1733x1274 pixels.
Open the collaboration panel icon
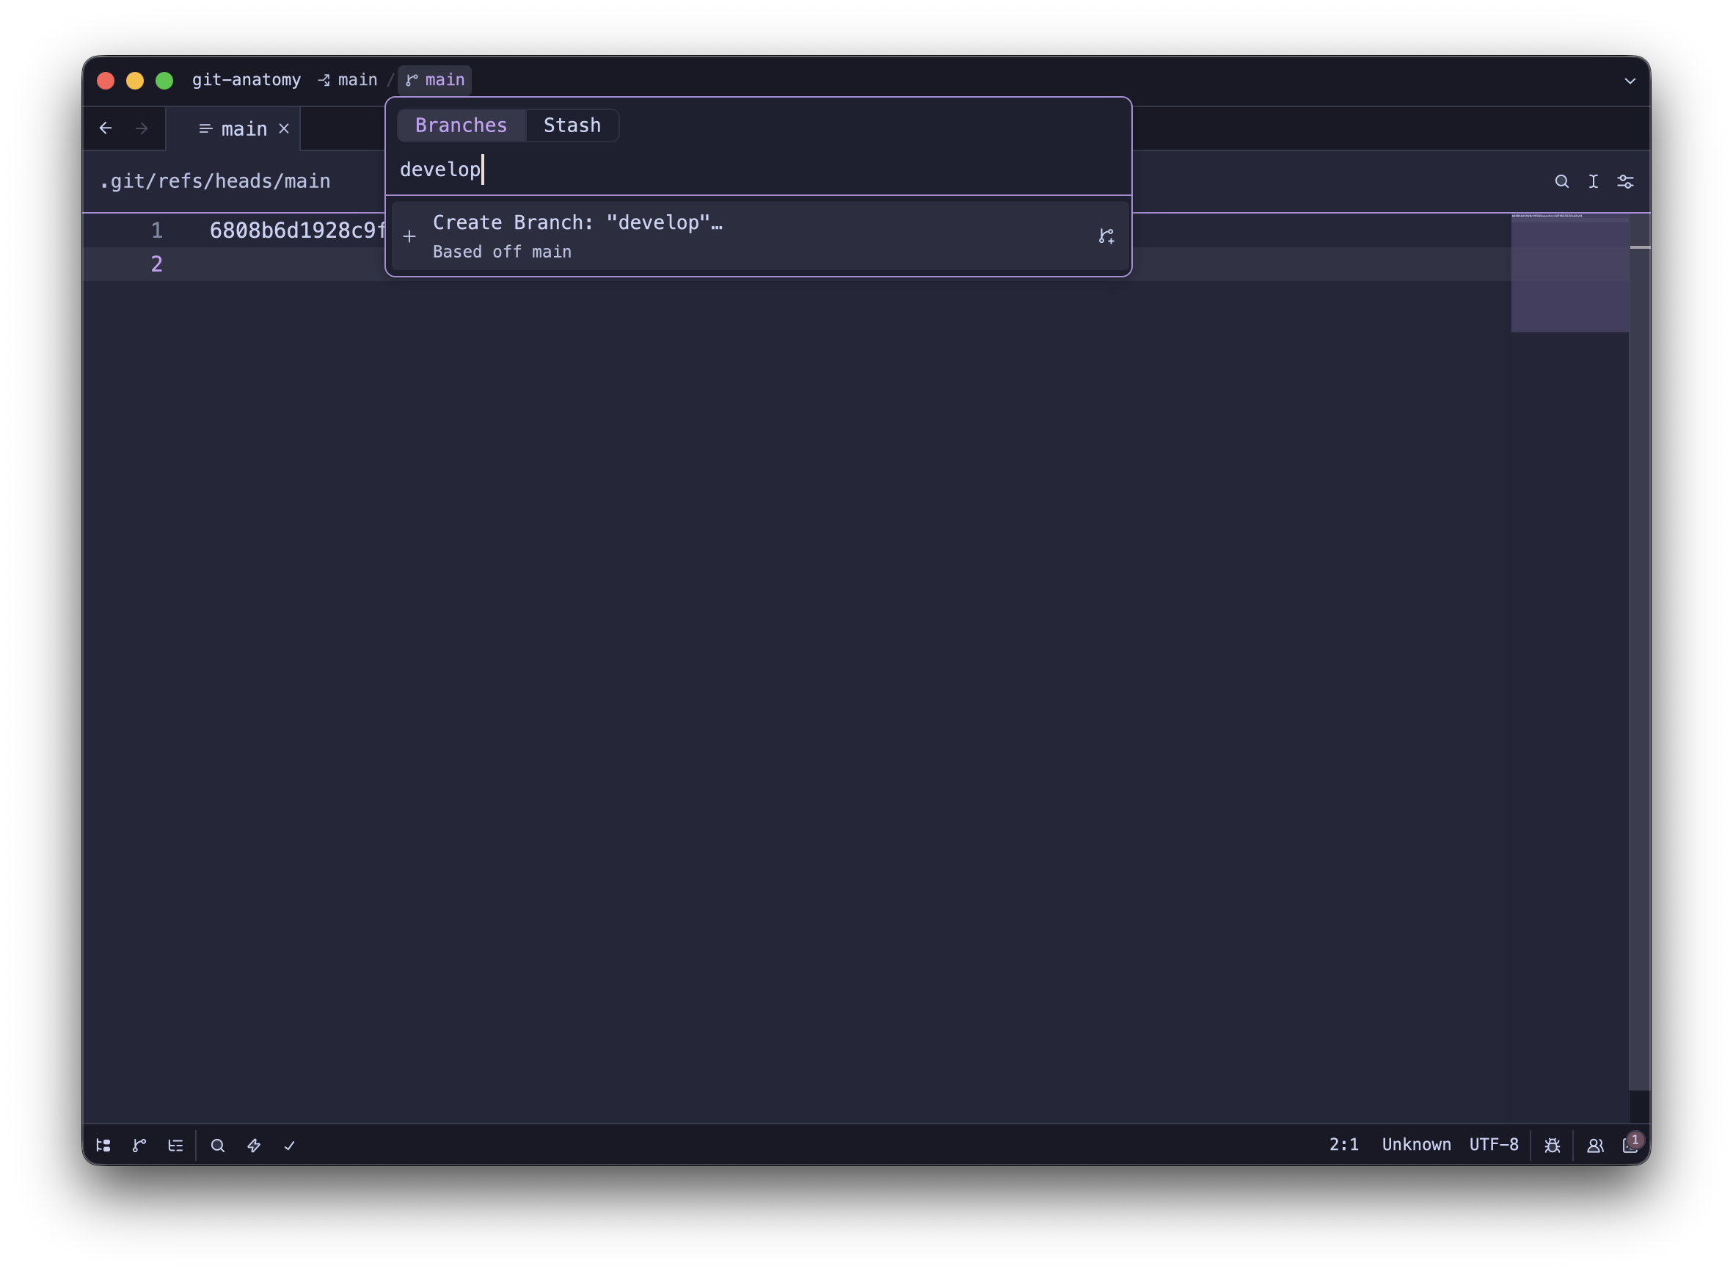click(x=1595, y=1146)
